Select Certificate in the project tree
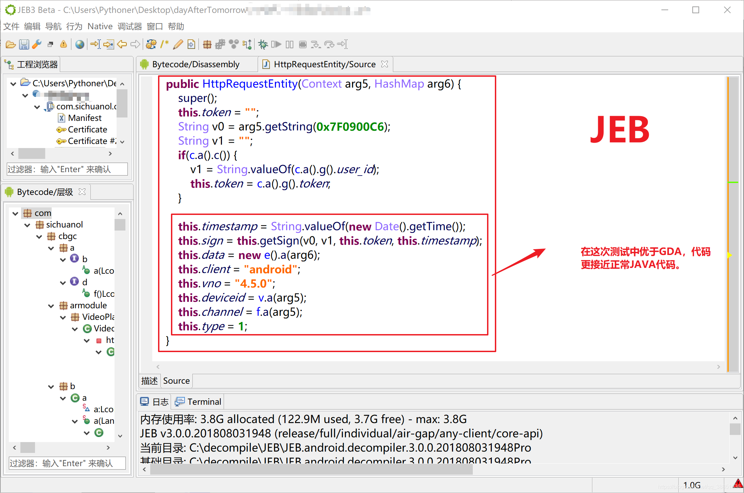This screenshot has height=493, width=744. pyautogui.click(x=87, y=129)
